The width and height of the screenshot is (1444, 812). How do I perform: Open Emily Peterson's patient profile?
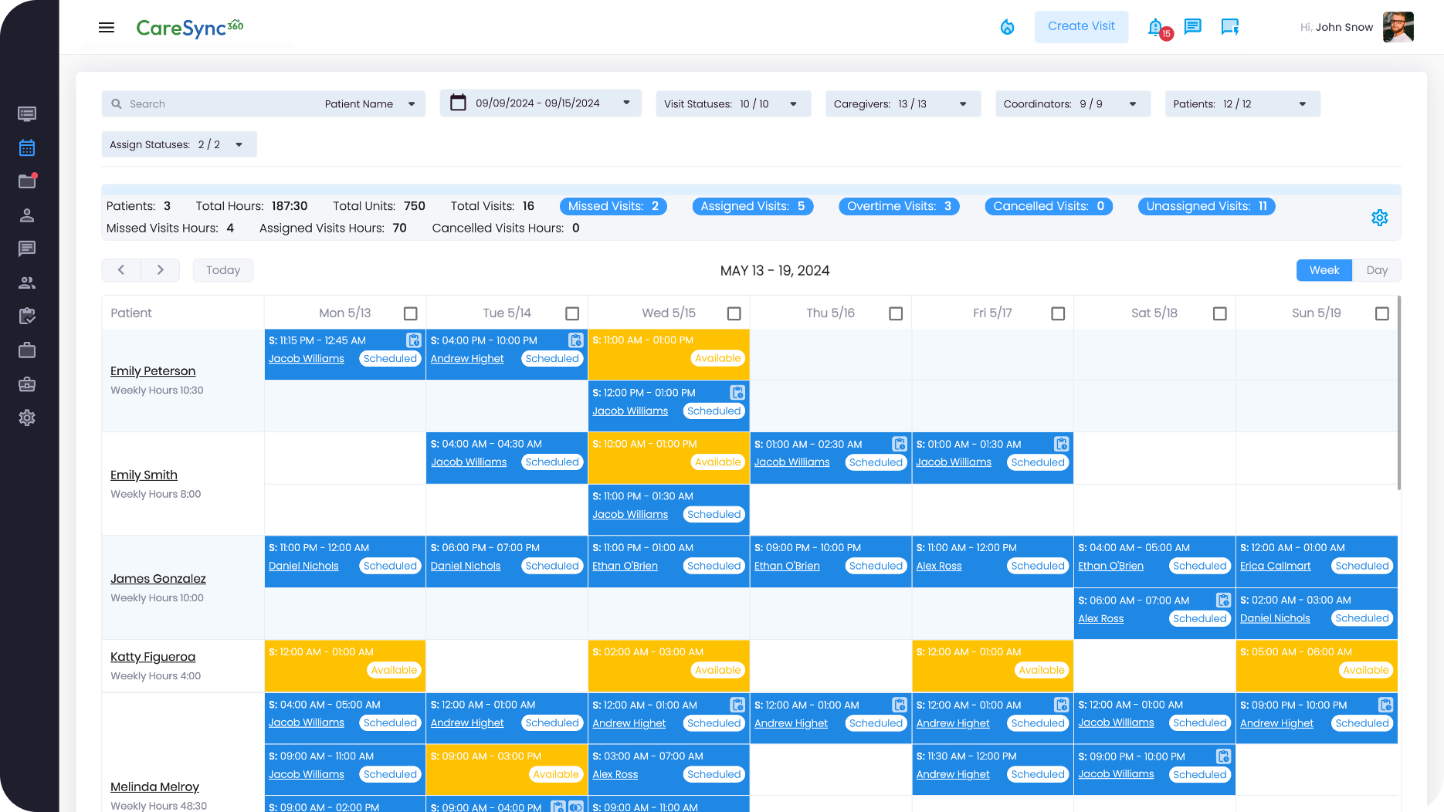pos(153,370)
